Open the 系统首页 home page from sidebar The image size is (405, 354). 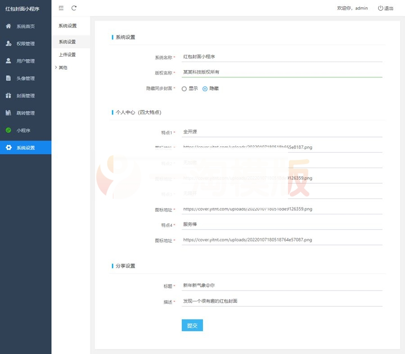point(26,26)
